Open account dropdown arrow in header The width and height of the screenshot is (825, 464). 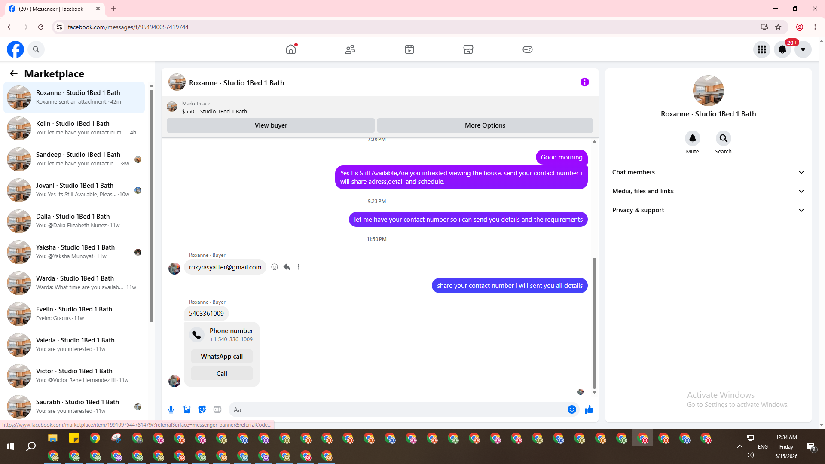[803, 49]
